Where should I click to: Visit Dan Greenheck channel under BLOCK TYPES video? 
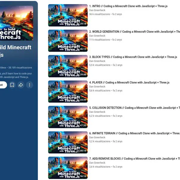click(97, 61)
